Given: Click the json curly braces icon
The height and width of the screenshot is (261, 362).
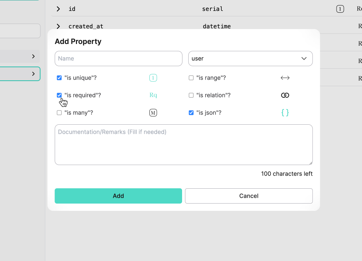Looking at the screenshot, I should point(285,113).
